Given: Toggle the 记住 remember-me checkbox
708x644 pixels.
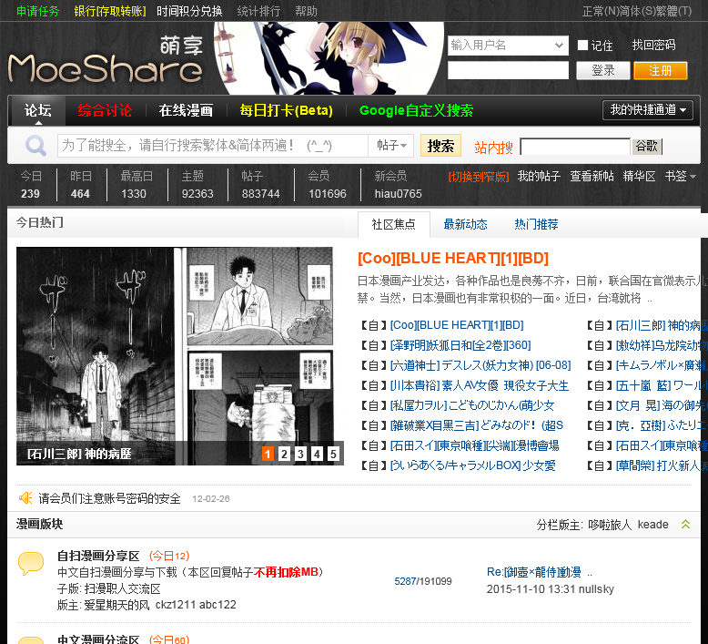Looking at the screenshot, I should (x=582, y=46).
